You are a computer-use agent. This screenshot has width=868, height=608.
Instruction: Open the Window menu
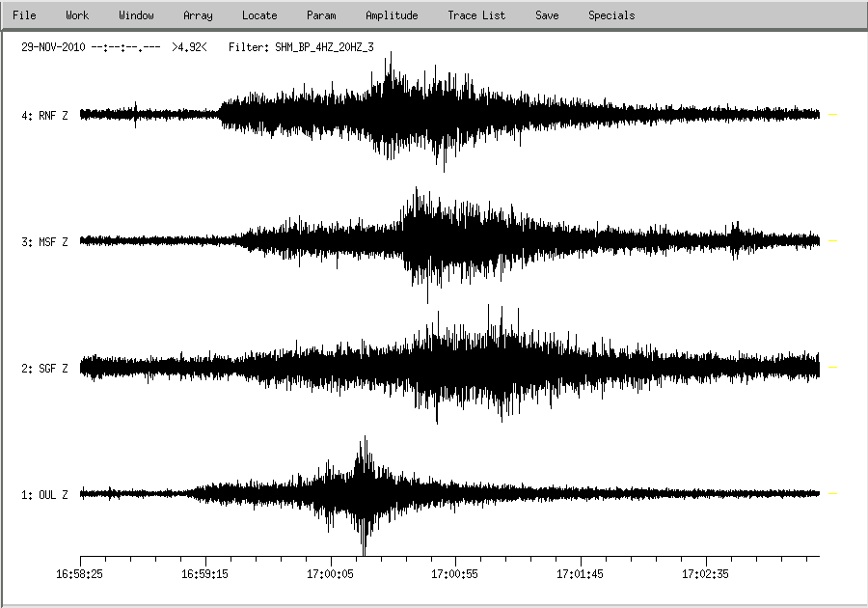pyautogui.click(x=136, y=15)
